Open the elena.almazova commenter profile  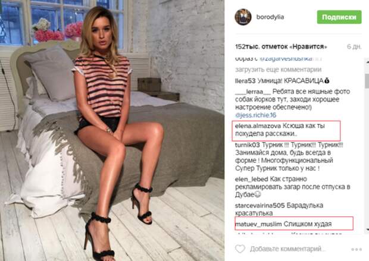(258, 126)
